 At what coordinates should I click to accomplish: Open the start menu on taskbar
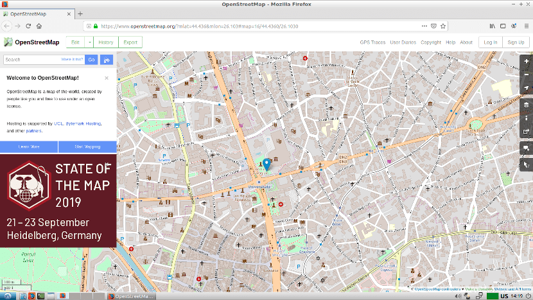pyautogui.click(x=8, y=296)
